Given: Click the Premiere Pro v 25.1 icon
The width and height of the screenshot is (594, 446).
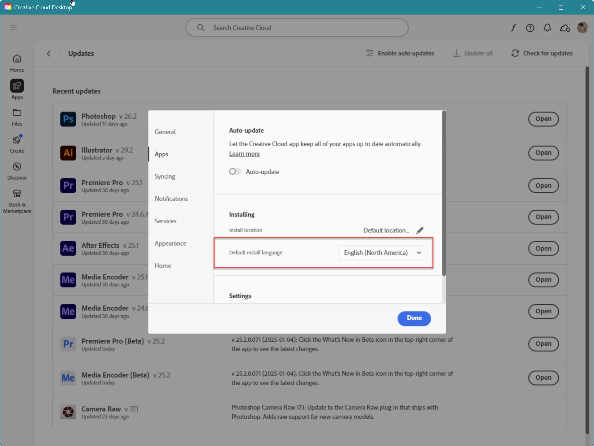Looking at the screenshot, I should [68, 186].
